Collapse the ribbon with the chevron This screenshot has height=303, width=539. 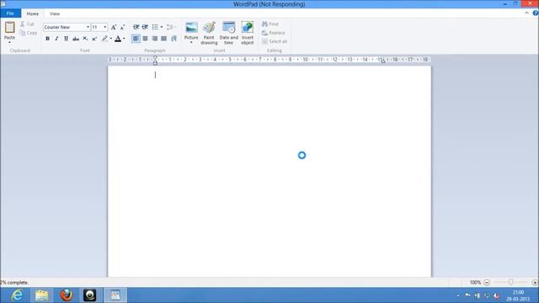(x=526, y=13)
